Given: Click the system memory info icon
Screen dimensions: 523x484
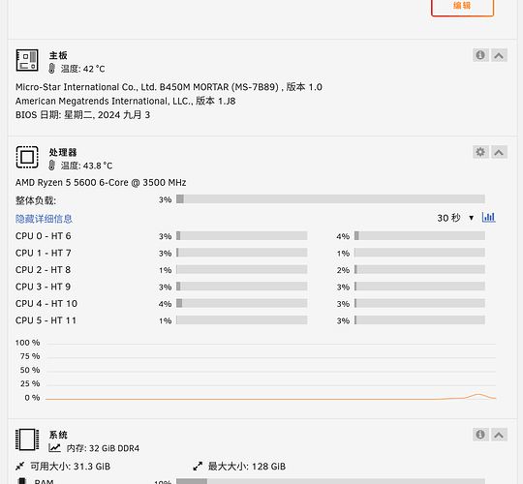Looking at the screenshot, I should click(x=480, y=435).
